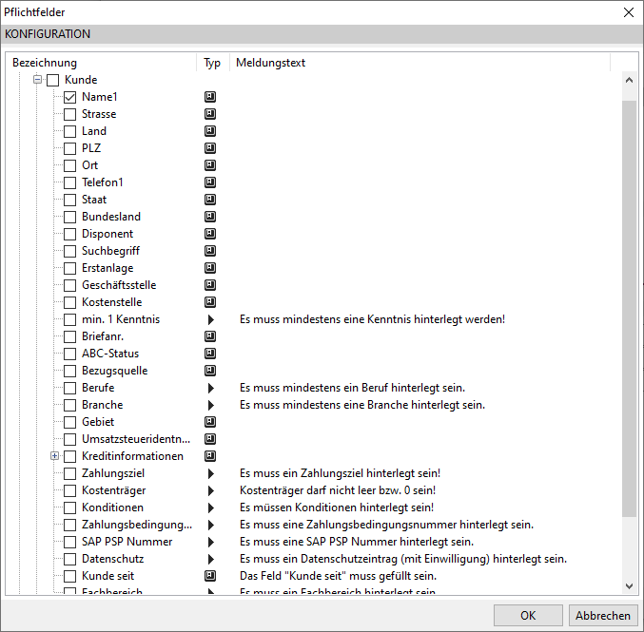This screenshot has width=644, height=632.
Task: Click the type icon for Geschäftsstelle
Action: click(x=210, y=285)
